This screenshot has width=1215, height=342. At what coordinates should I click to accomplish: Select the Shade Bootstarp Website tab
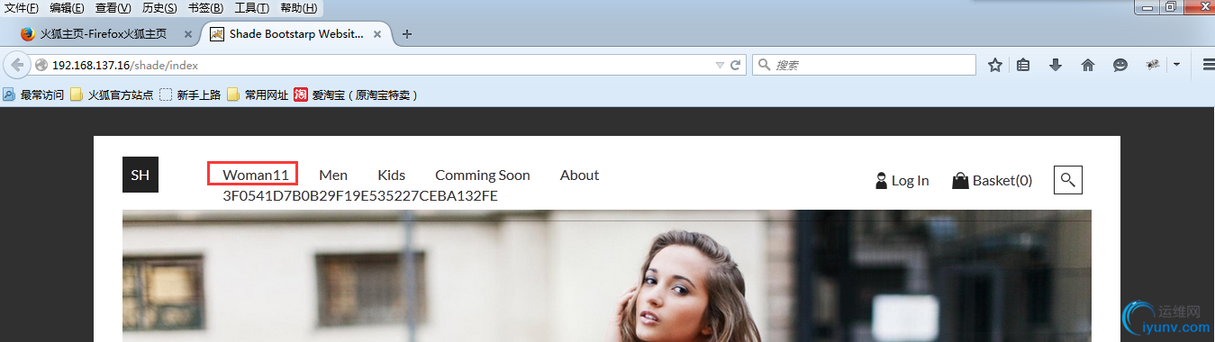click(x=295, y=34)
